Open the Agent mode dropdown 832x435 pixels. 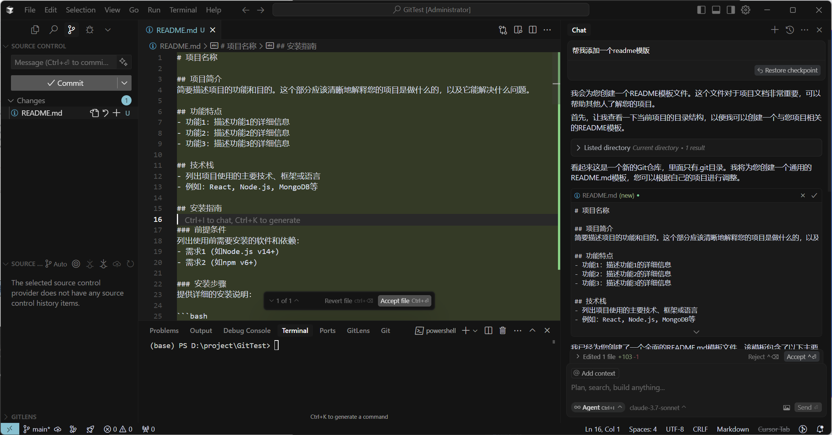(598, 407)
